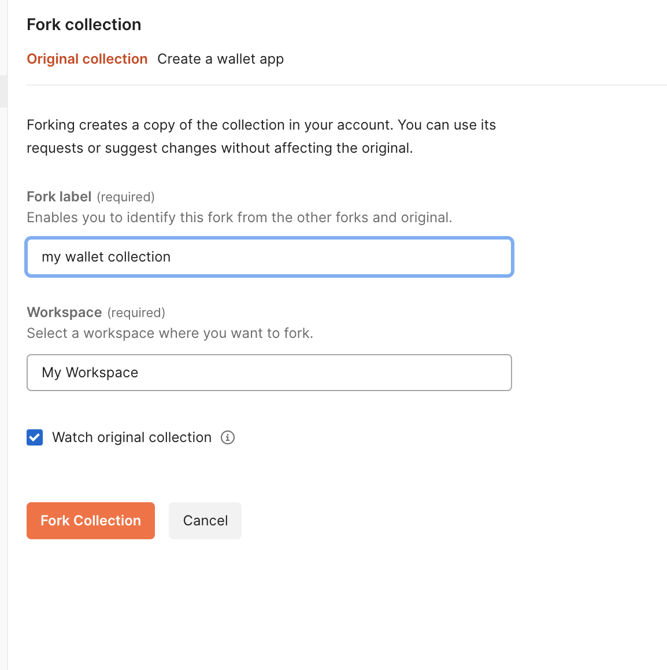Image resolution: width=667 pixels, height=670 pixels.
Task: Click the divider line under Original collection
Action: tap(347, 85)
